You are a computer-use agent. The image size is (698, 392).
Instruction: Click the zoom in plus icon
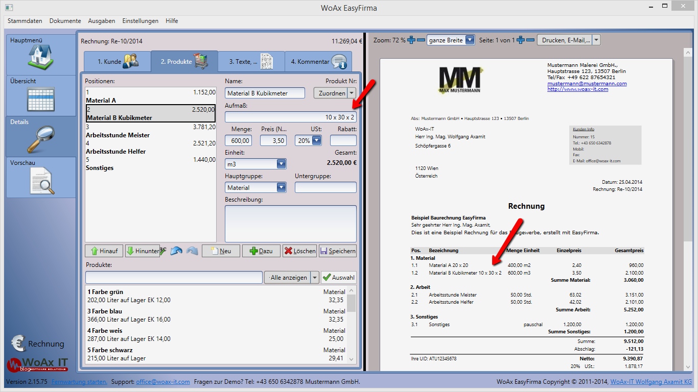tap(411, 40)
